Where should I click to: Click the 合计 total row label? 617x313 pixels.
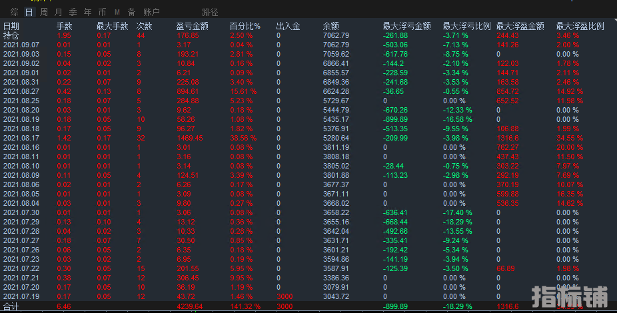tap(11, 307)
